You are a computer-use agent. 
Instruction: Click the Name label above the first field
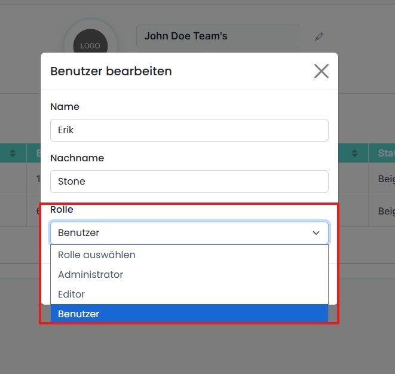click(x=65, y=107)
